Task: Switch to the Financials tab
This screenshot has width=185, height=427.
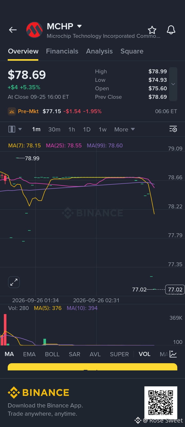Action: coord(62,51)
